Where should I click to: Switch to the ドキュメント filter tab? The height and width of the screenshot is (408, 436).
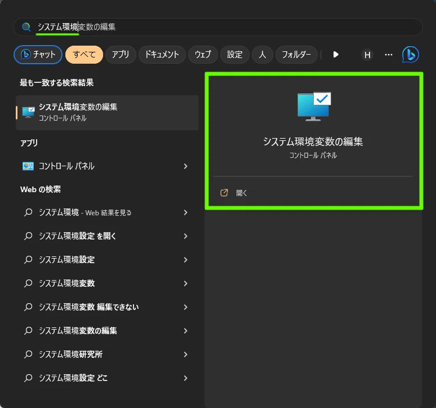pos(162,55)
